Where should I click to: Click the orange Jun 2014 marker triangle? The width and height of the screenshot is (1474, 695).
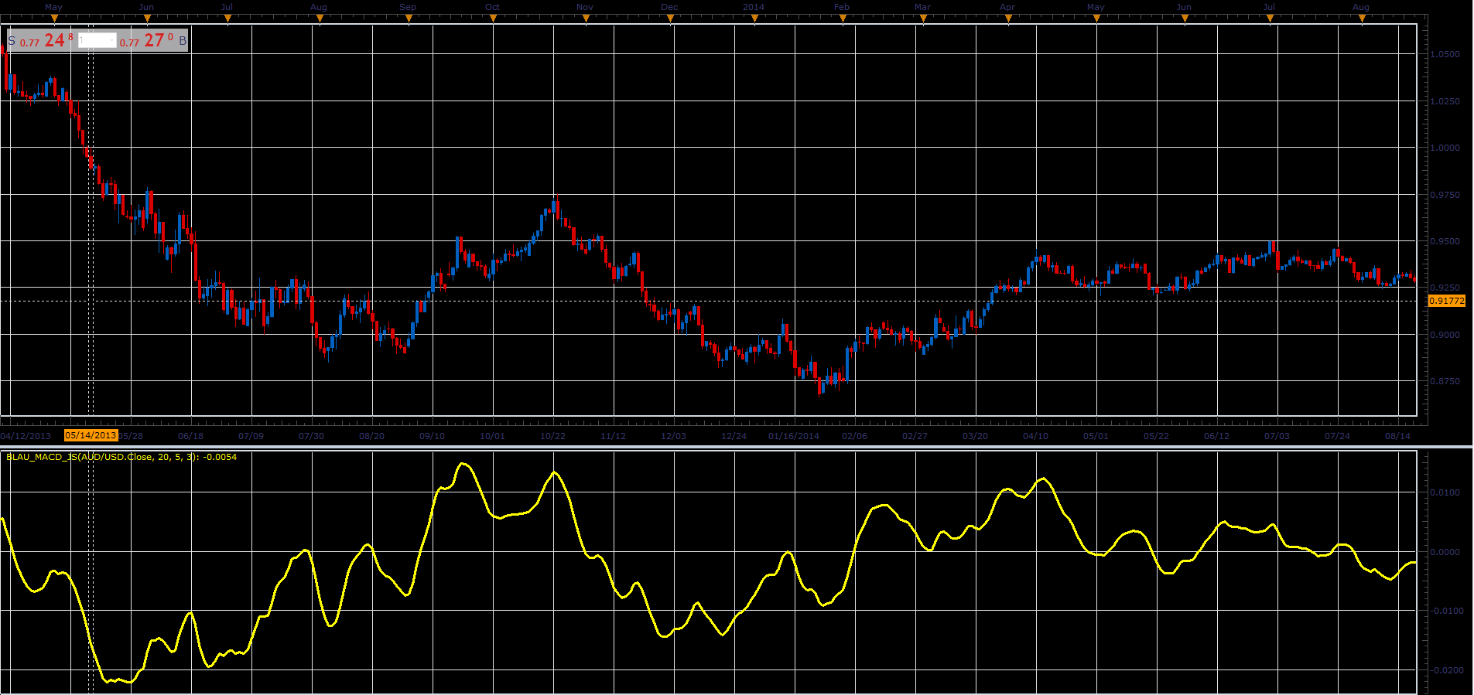coord(1185,19)
